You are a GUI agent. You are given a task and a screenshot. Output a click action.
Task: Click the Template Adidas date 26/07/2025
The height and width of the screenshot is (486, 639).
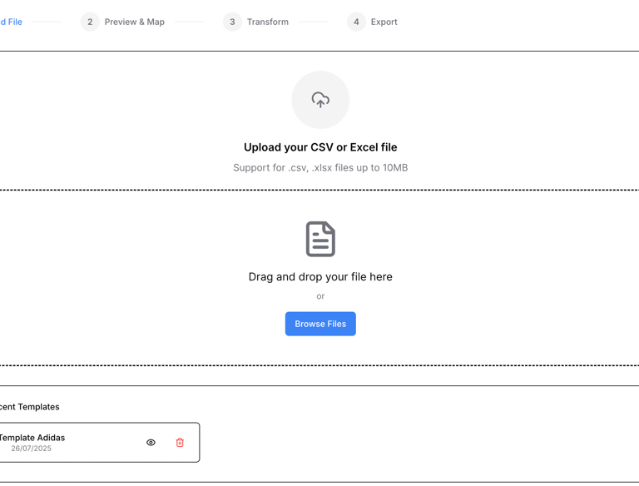[31, 449]
